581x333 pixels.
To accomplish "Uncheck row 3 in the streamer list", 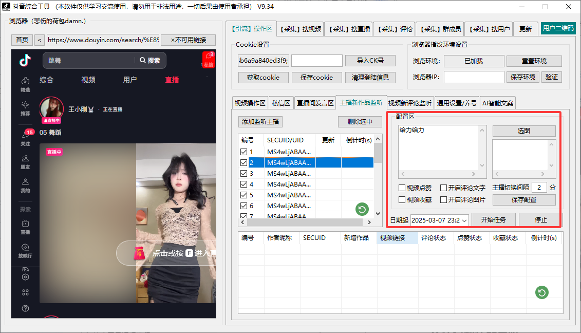I will [243, 173].
